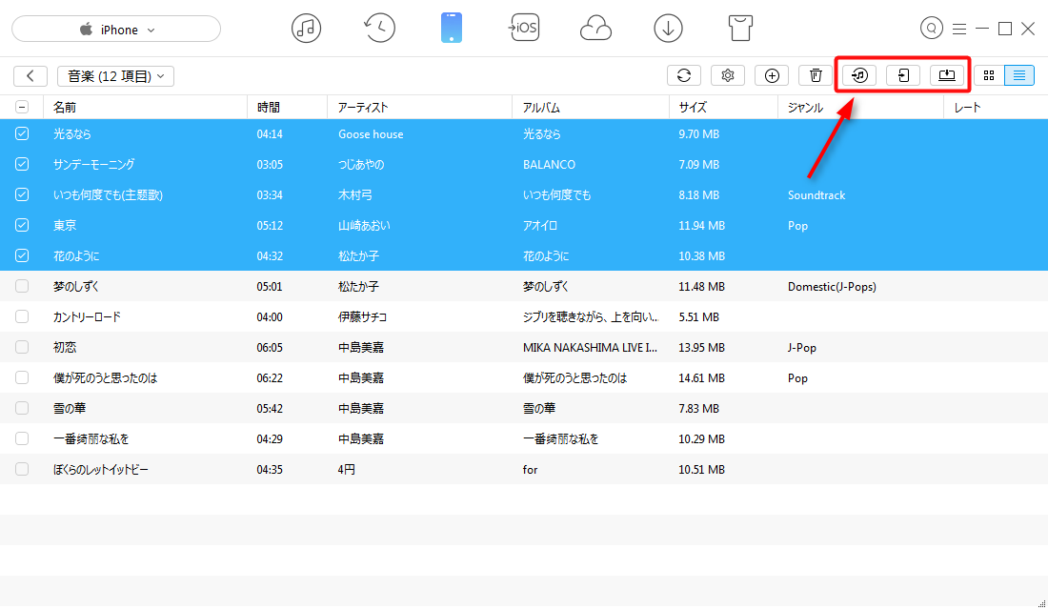This screenshot has height=610, width=1048.
Task: Click the ジブリを聴きながら album cell
Action: pos(591,316)
